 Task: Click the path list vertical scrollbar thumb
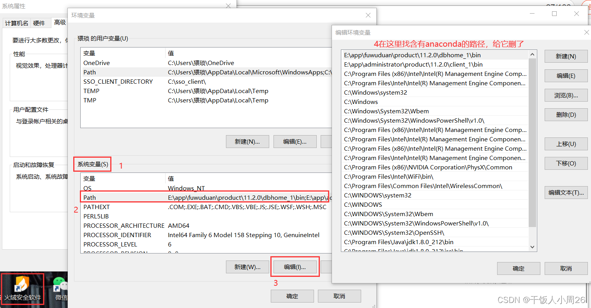click(533, 143)
